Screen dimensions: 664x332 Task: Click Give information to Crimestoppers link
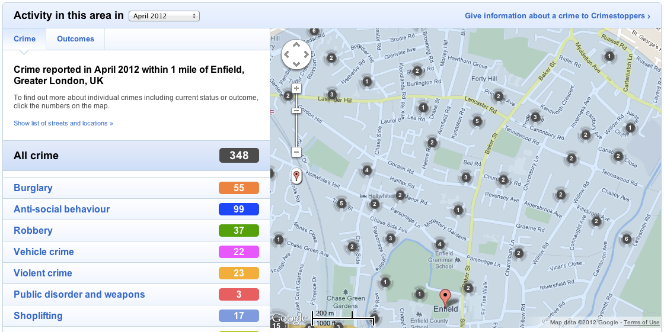[x=557, y=16]
